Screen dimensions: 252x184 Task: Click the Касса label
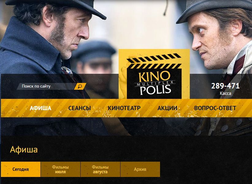pyautogui.click(x=226, y=93)
